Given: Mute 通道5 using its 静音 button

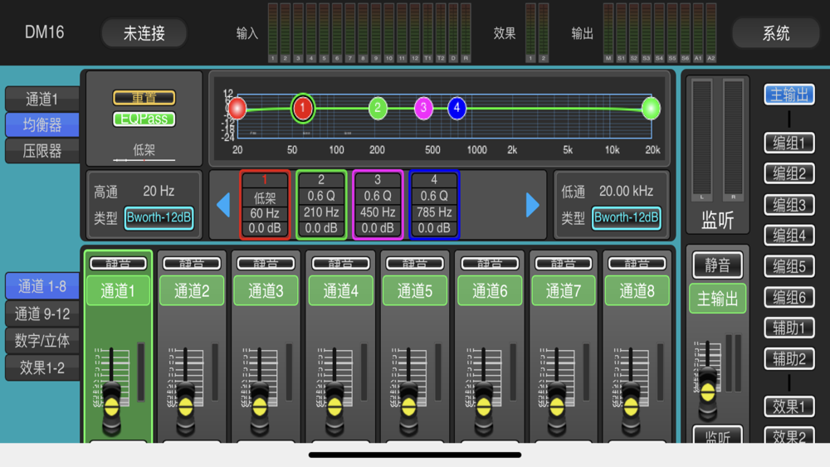Looking at the screenshot, I should click(415, 264).
